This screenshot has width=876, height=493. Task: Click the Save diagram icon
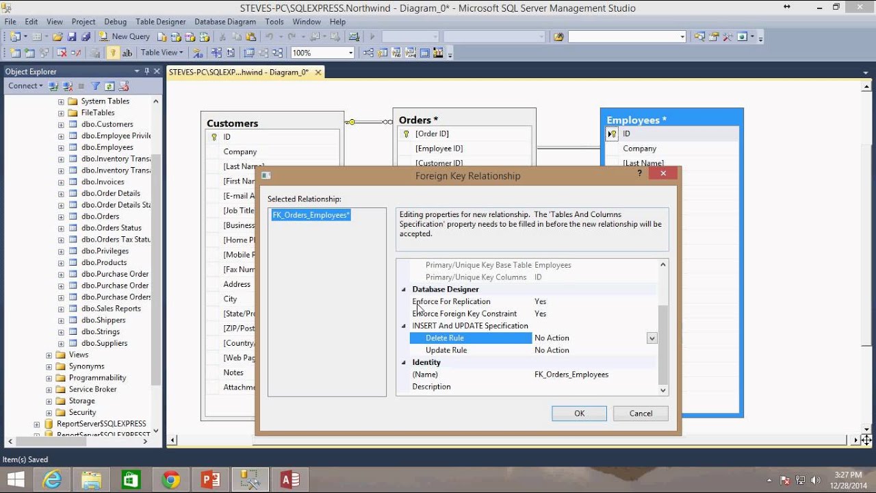point(72,36)
